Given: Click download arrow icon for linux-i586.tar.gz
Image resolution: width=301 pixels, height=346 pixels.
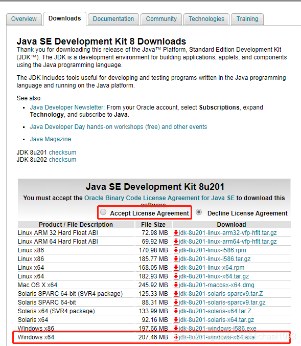Looking at the screenshot, I should 176,259.
